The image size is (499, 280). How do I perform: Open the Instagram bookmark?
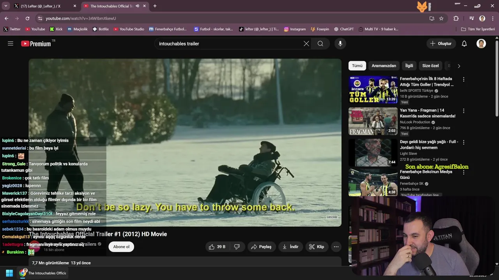click(295, 29)
